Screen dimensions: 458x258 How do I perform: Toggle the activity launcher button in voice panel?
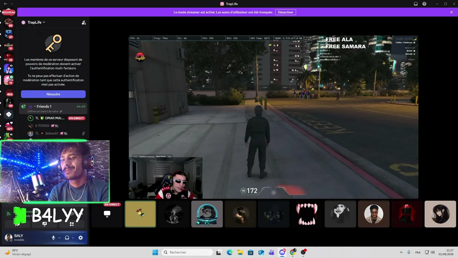click(72, 224)
